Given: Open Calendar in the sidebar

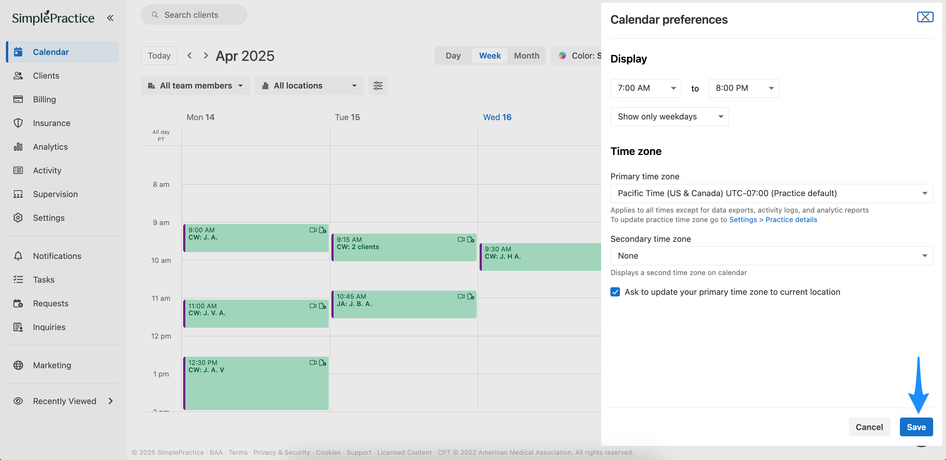Looking at the screenshot, I should point(63,52).
